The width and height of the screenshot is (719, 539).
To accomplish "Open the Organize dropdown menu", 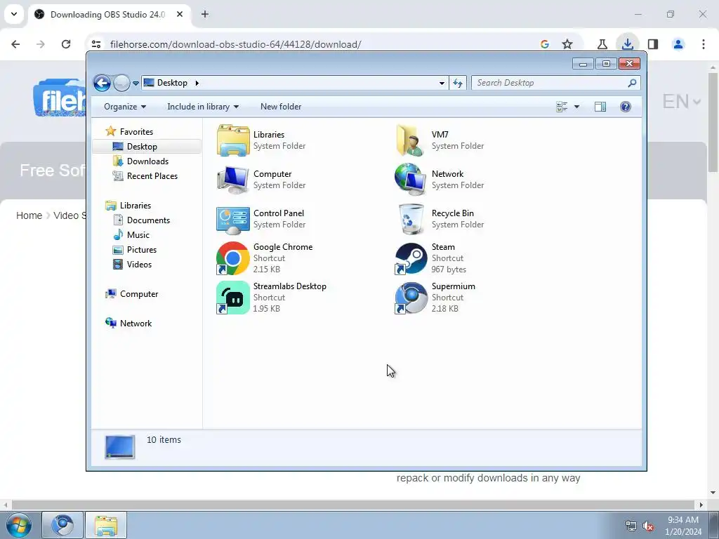I will tap(125, 107).
